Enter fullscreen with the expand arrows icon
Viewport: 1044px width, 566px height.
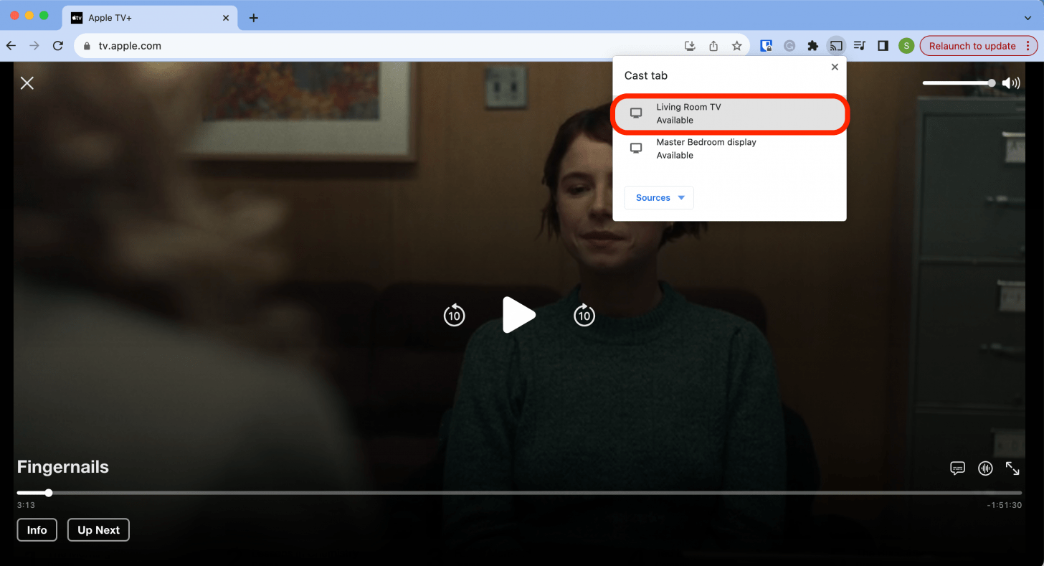click(x=1012, y=468)
